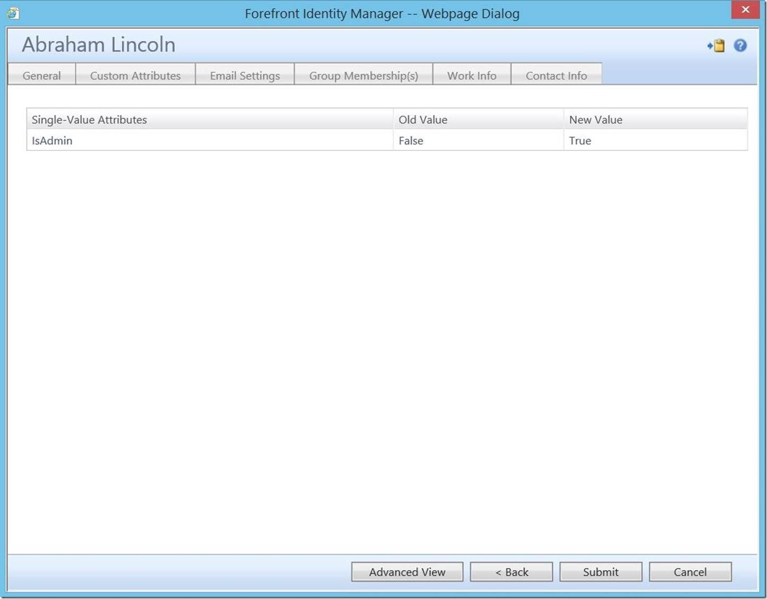Click the New Value column header
767x599 pixels.
click(x=655, y=120)
